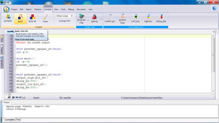
Task: Select the Output panel tab
Action: pyautogui.click(x=7, y=102)
